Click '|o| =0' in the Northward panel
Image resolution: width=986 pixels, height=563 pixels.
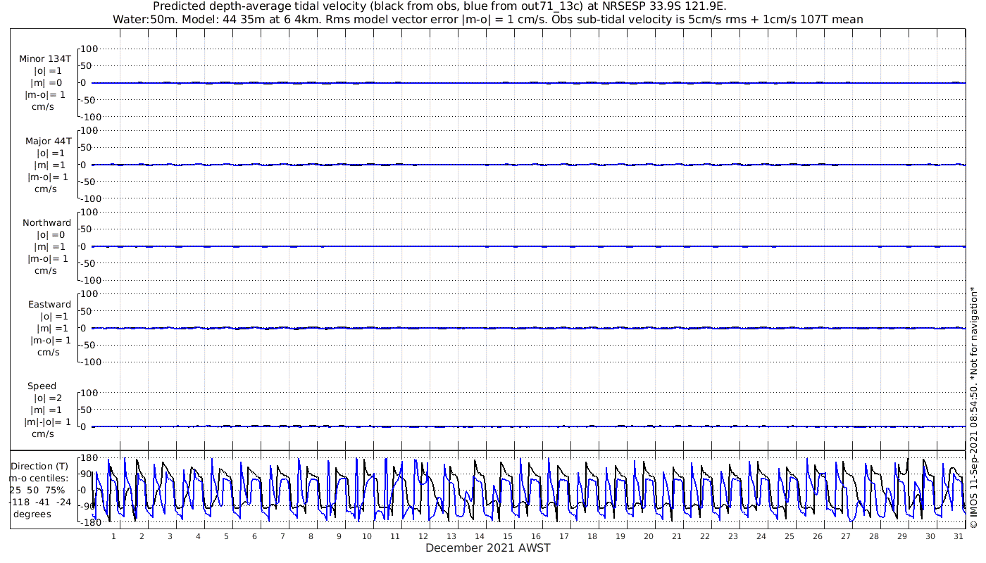50,234
